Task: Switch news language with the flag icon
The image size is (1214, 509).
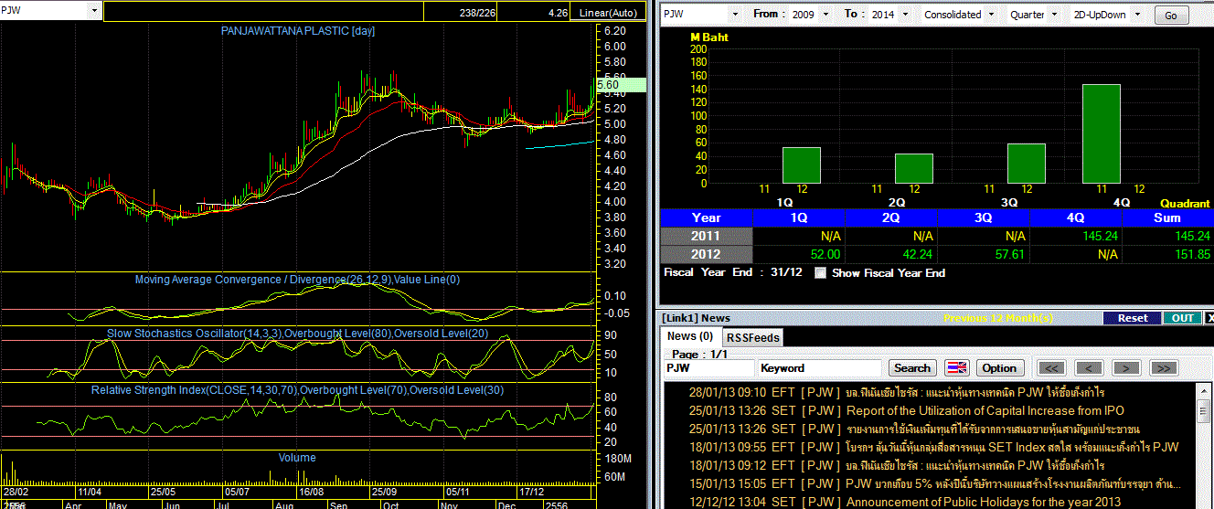Action: (957, 367)
